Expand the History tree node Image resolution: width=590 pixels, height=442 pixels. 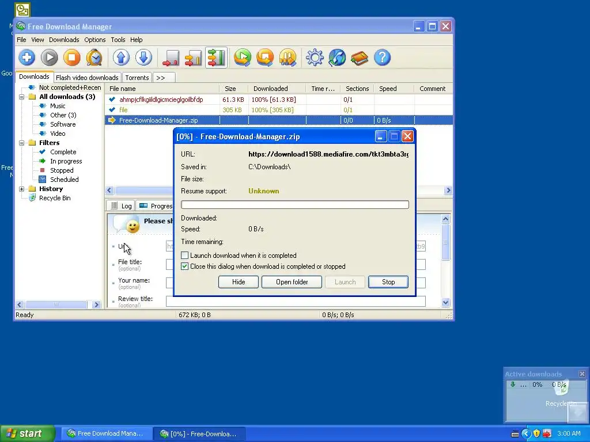[22, 189]
